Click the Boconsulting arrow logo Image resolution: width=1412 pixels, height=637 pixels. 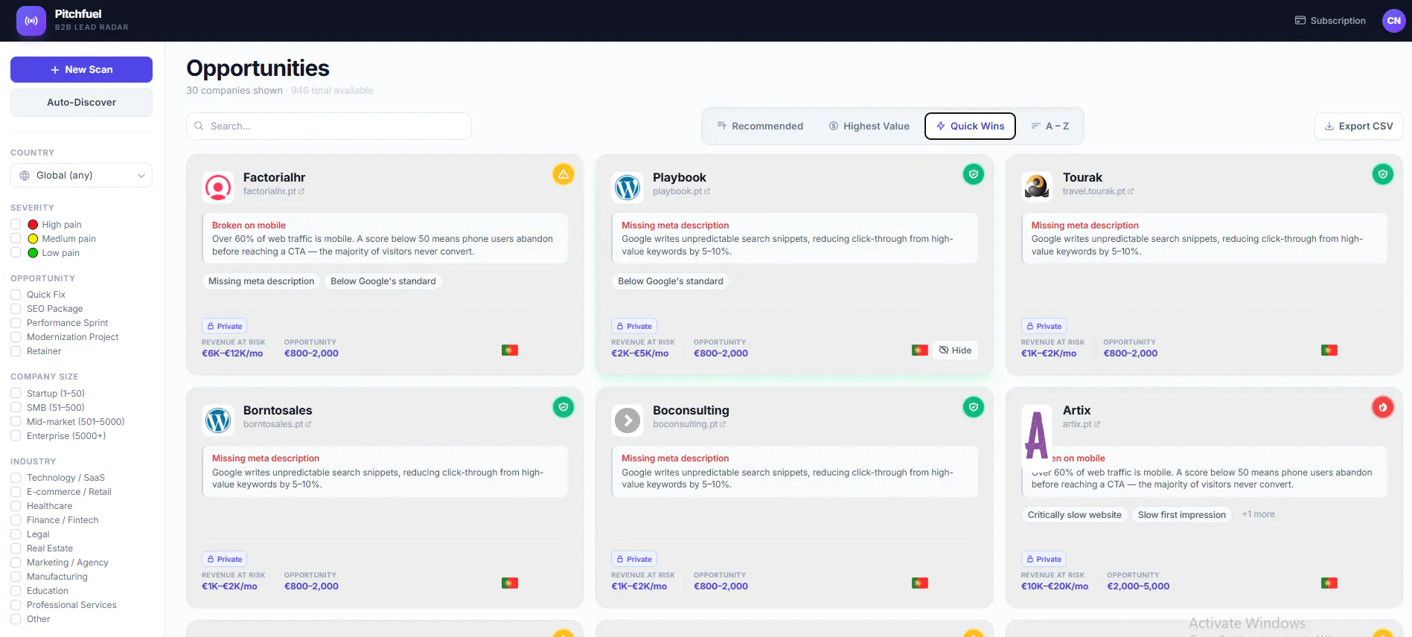point(627,420)
